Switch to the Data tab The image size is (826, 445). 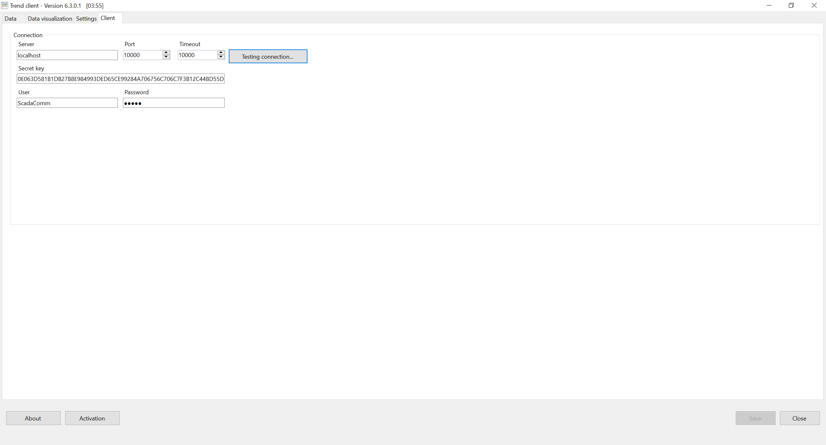pyautogui.click(x=11, y=19)
